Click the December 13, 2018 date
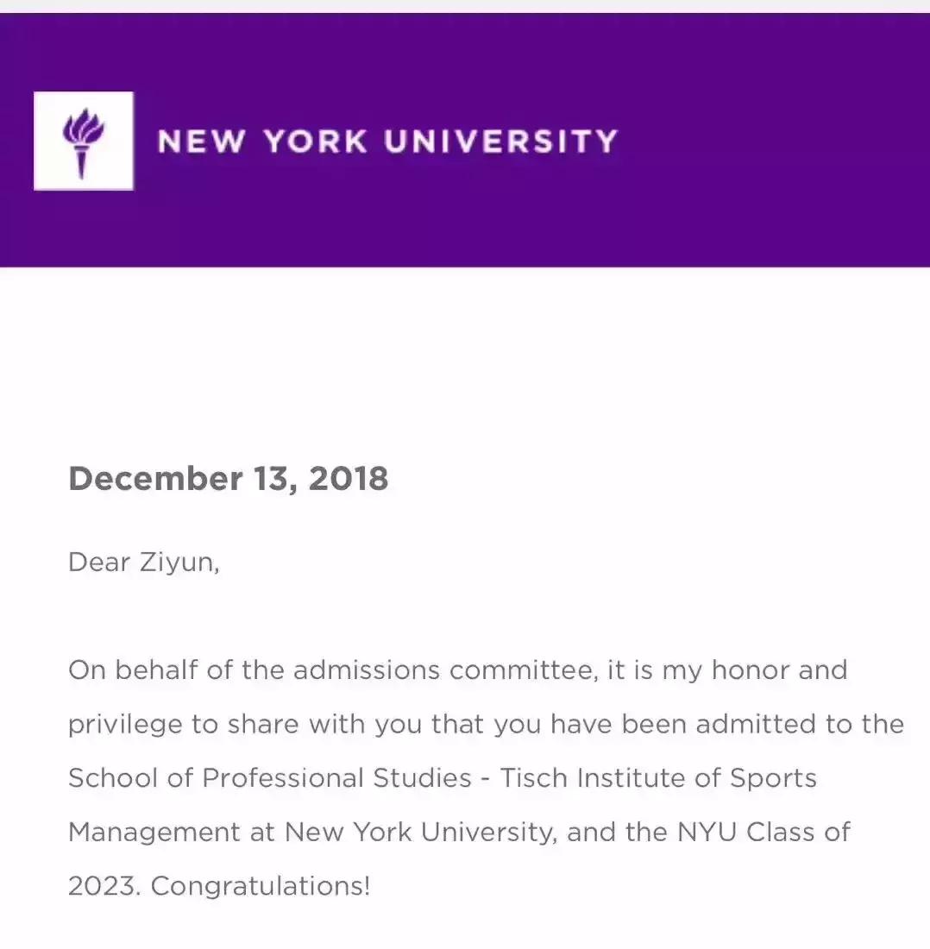Image resolution: width=930 pixels, height=949 pixels. [228, 478]
